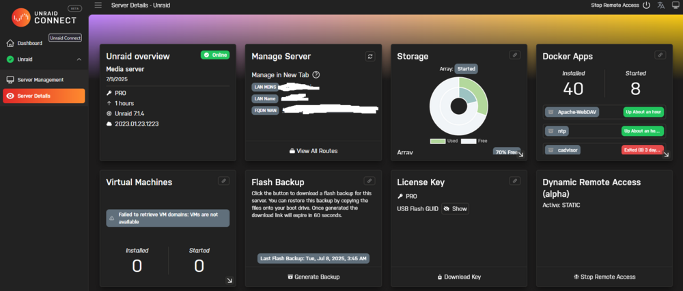Click the link icon on Storage card

click(x=515, y=55)
